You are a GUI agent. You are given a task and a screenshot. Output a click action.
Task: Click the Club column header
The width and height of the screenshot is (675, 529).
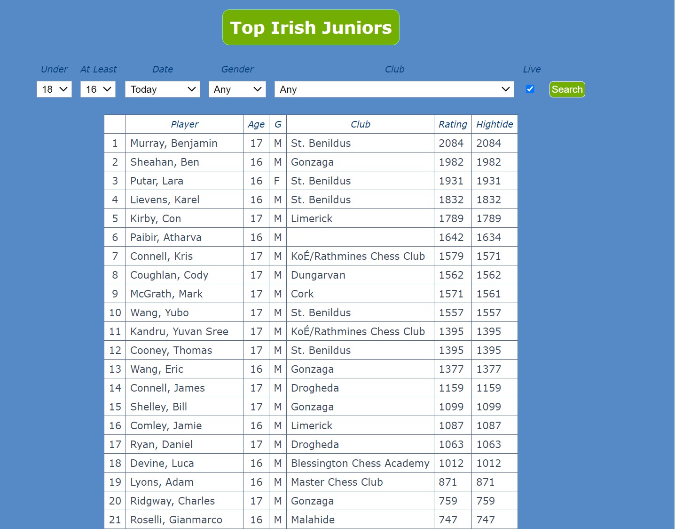tap(360, 124)
